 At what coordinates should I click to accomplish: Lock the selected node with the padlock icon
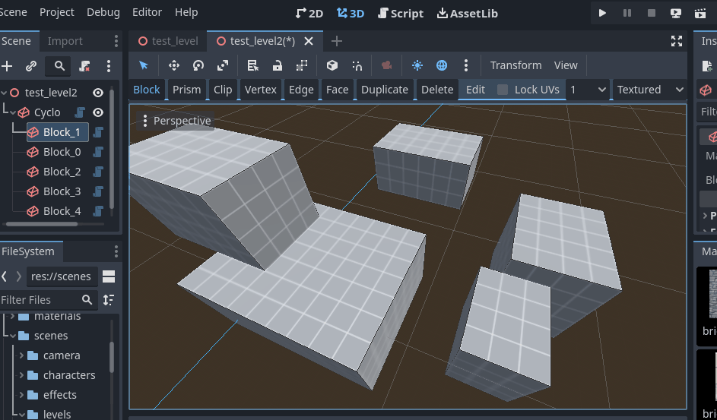point(277,65)
